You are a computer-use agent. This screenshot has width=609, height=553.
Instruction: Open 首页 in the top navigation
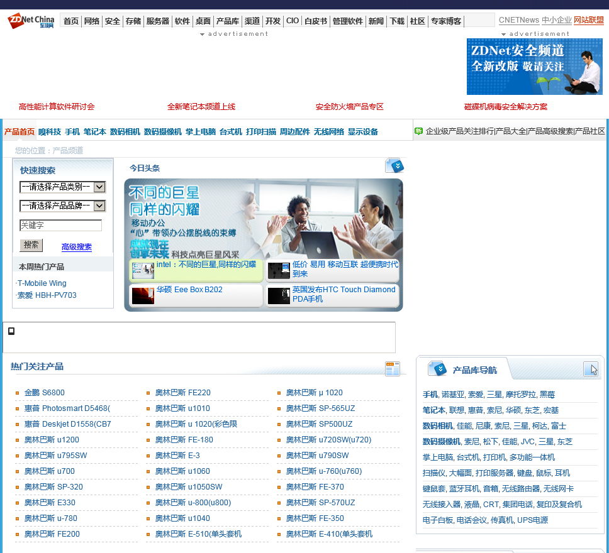(x=70, y=21)
